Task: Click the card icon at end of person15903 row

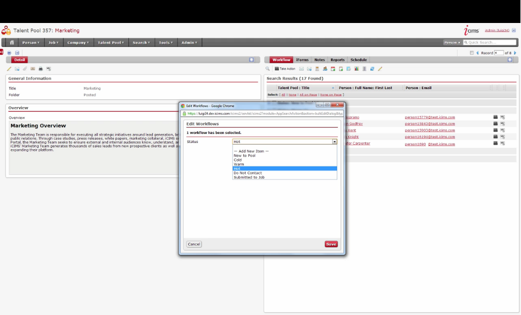Action: tap(503, 130)
